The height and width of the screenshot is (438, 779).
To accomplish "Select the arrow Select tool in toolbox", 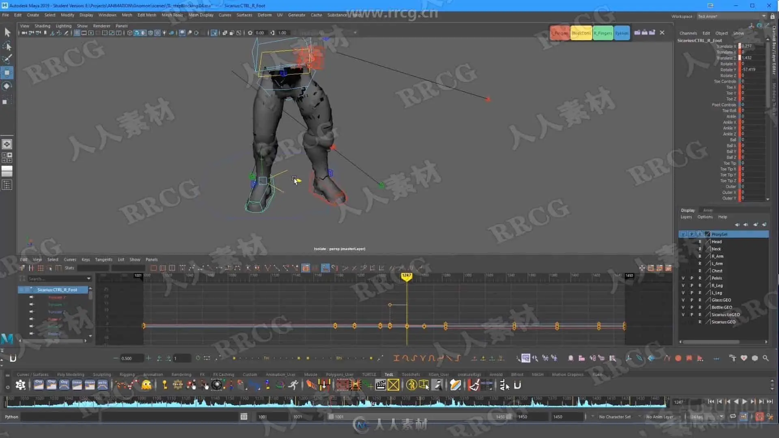I will pyautogui.click(x=7, y=32).
